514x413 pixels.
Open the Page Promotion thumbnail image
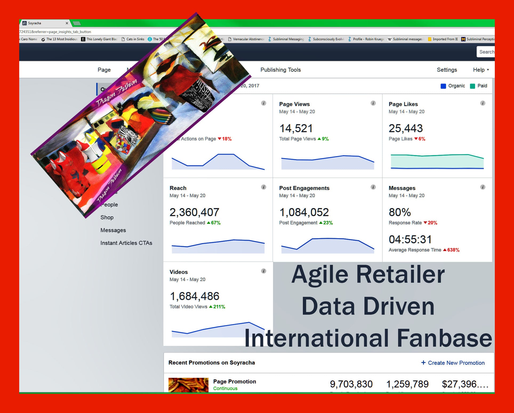pyautogui.click(x=188, y=385)
